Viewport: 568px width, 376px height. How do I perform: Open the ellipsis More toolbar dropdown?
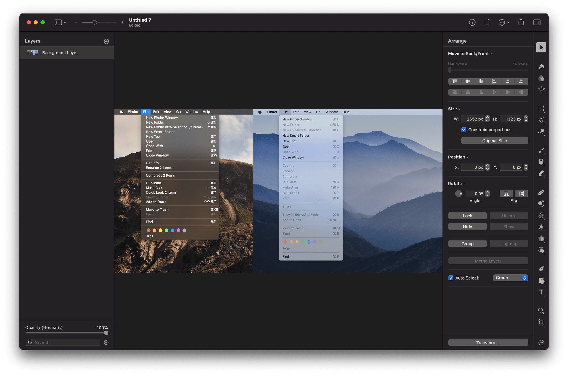504,22
